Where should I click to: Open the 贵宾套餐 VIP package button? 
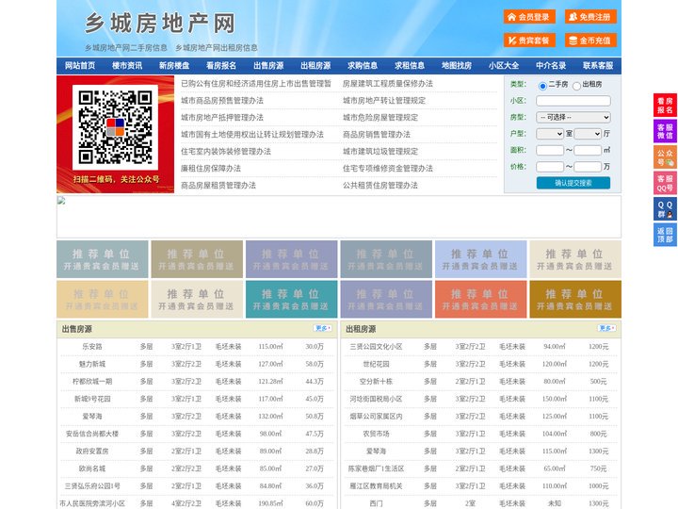click(529, 41)
